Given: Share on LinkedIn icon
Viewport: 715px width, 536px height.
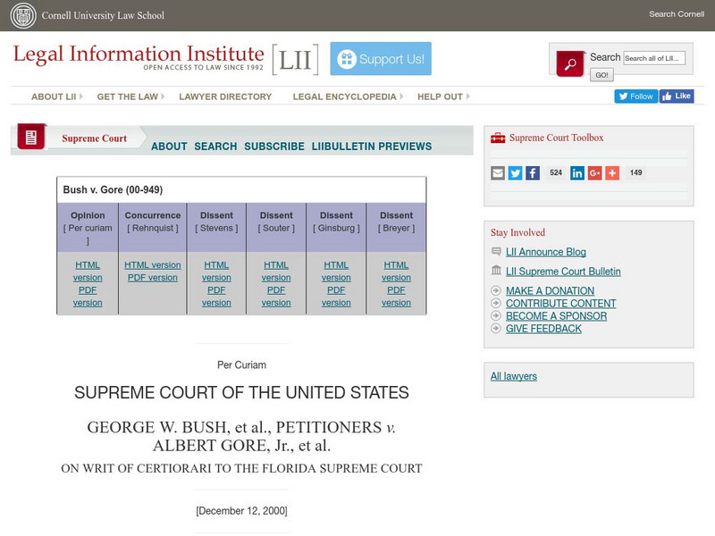Looking at the screenshot, I should pos(576,172).
